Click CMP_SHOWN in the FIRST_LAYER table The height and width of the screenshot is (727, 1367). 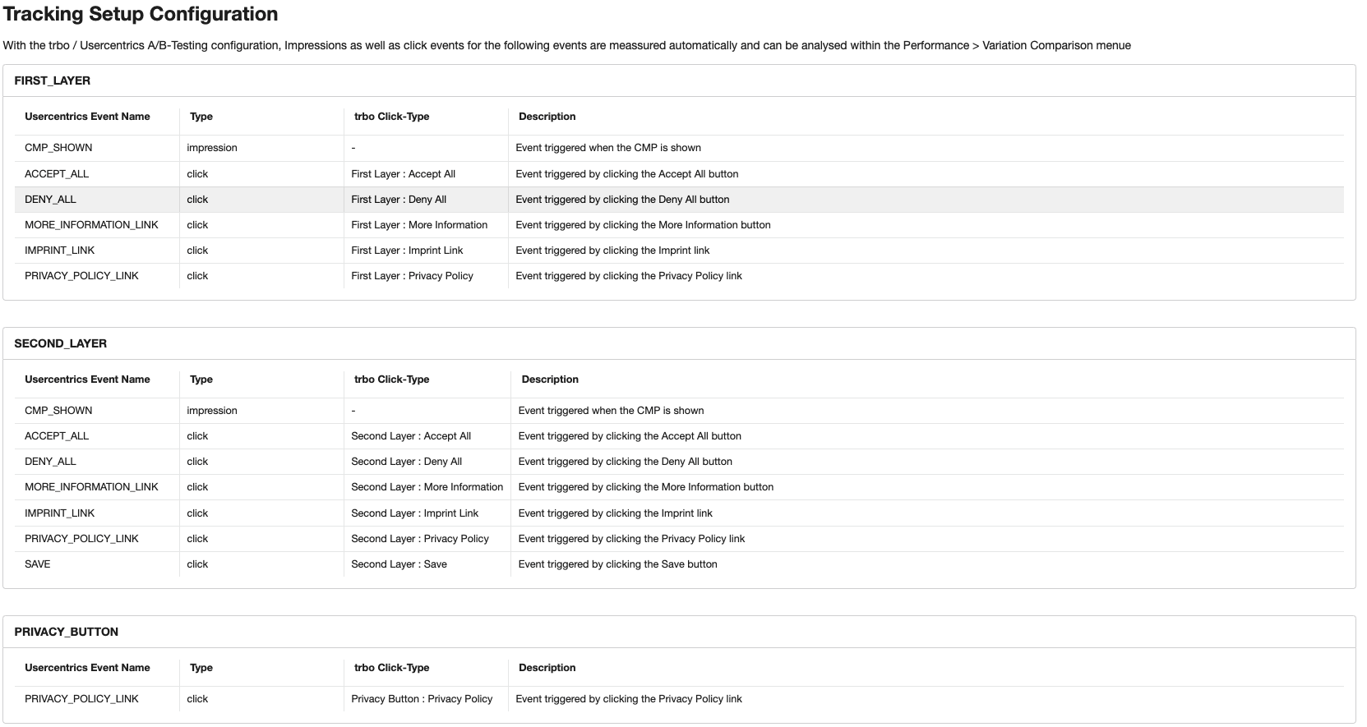point(58,148)
